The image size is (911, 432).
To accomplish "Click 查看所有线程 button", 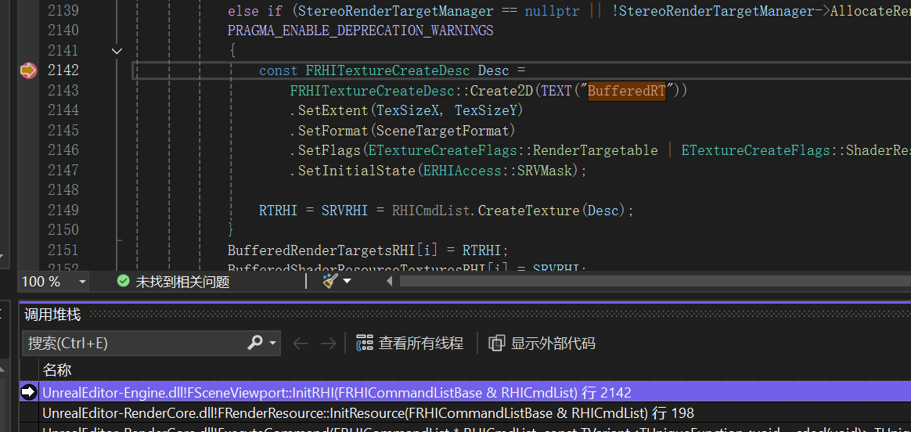I will 410,343.
